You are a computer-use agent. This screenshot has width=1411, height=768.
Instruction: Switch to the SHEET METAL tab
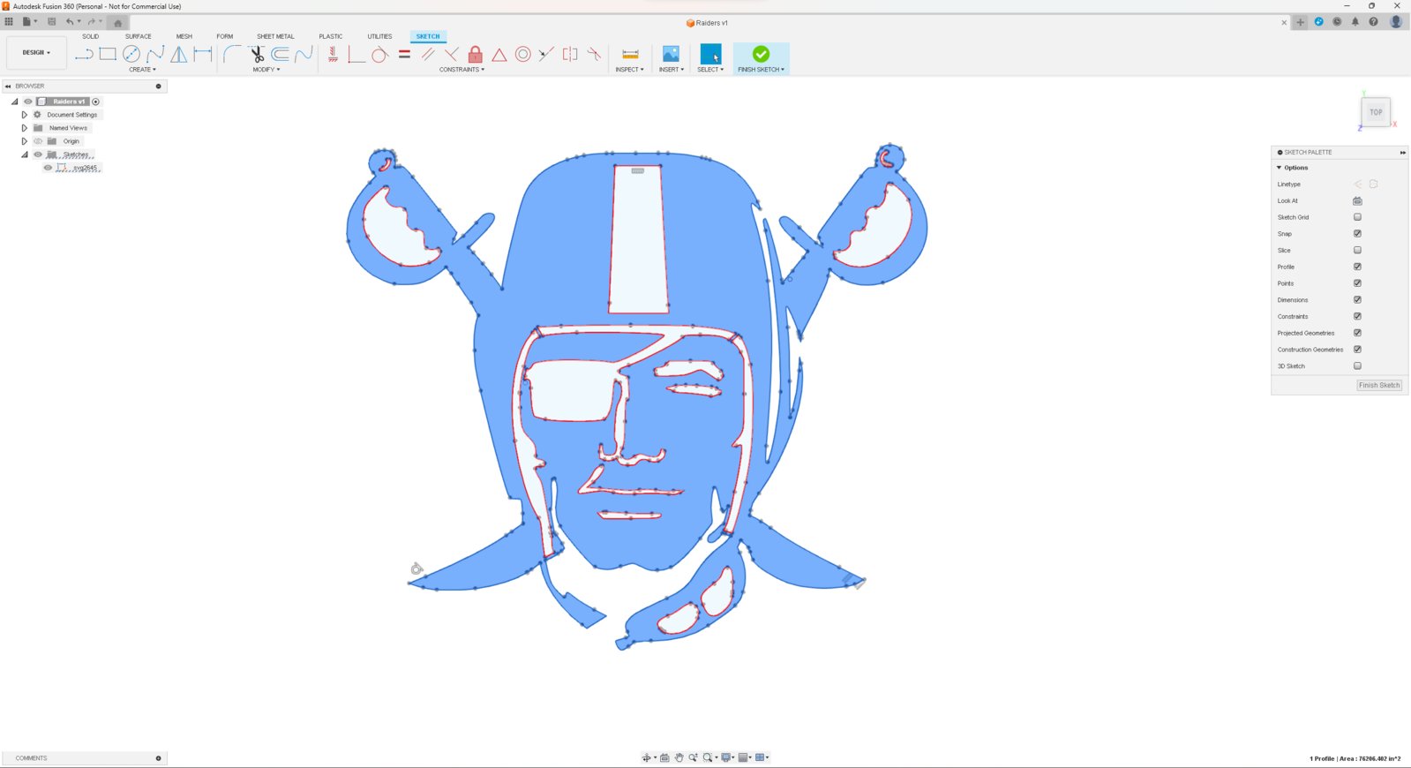point(275,36)
